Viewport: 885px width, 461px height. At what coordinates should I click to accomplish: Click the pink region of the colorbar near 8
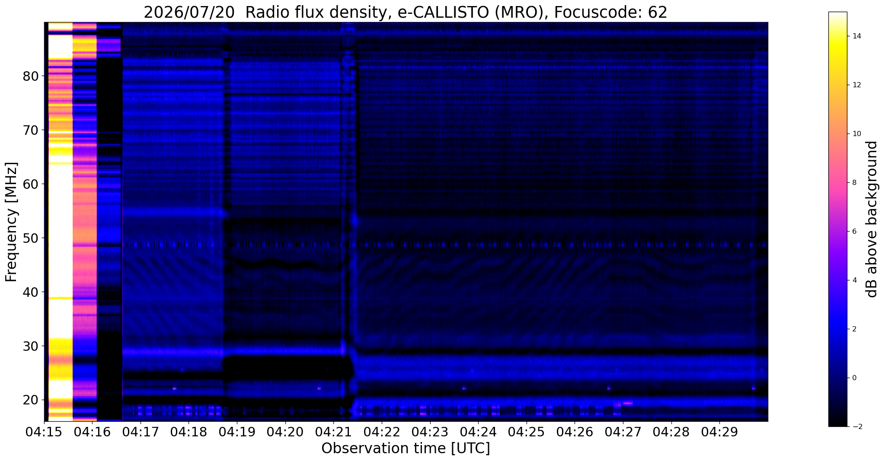(837, 183)
